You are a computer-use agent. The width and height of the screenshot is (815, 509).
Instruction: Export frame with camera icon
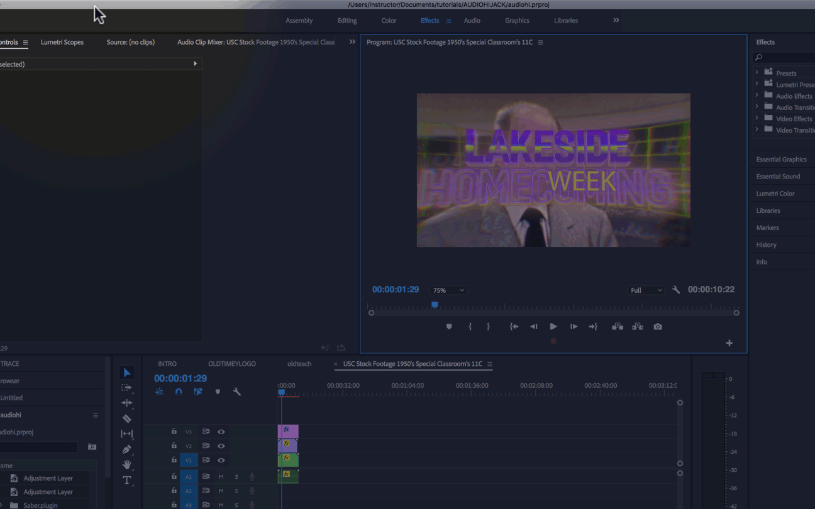[x=658, y=327]
